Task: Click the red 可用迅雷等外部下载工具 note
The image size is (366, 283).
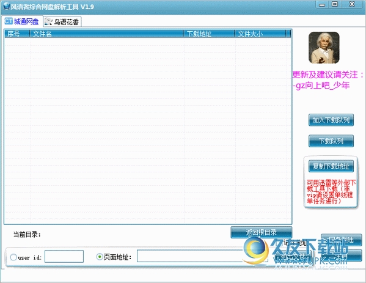Action: (331, 192)
